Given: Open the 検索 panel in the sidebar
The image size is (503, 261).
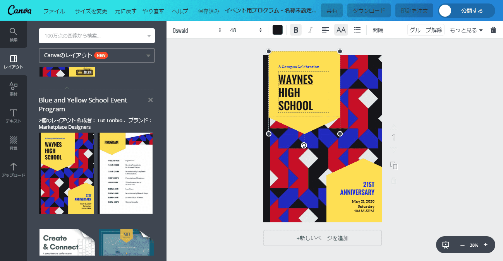Looking at the screenshot, I should (x=14, y=34).
